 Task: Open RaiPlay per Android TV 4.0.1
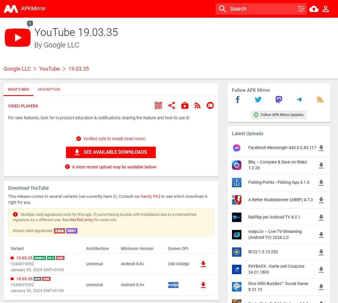[274, 217]
